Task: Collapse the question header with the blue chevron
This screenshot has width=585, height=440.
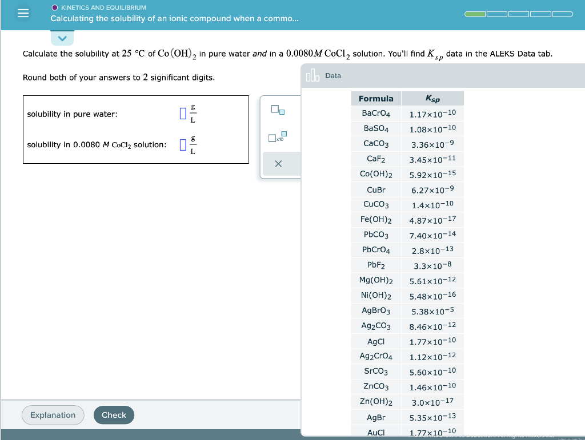Action: click(62, 37)
